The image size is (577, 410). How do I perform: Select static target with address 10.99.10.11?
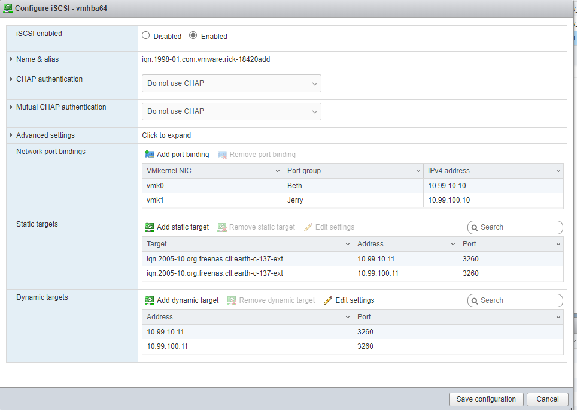[x=353, y=258]
